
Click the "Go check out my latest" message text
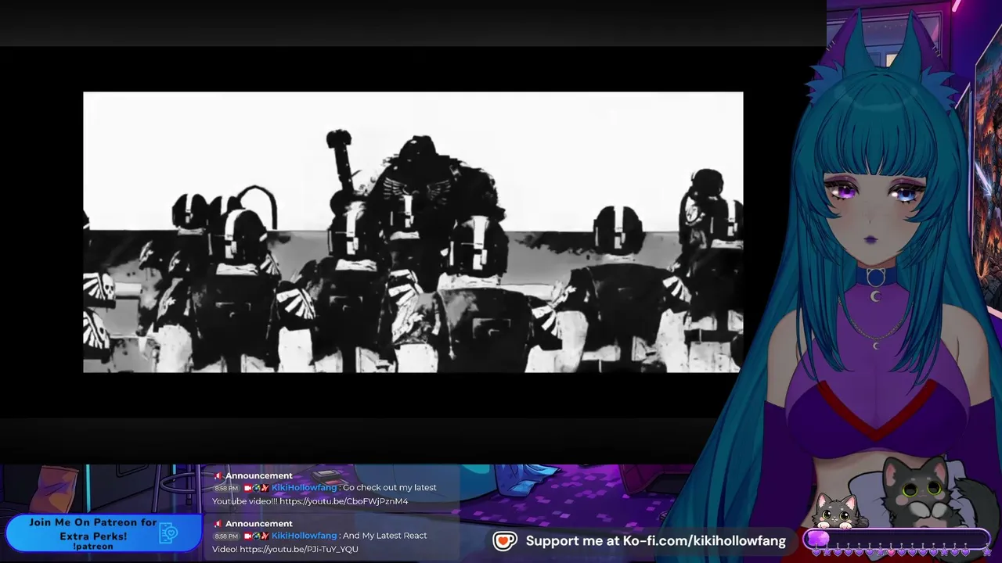(390, 488)
